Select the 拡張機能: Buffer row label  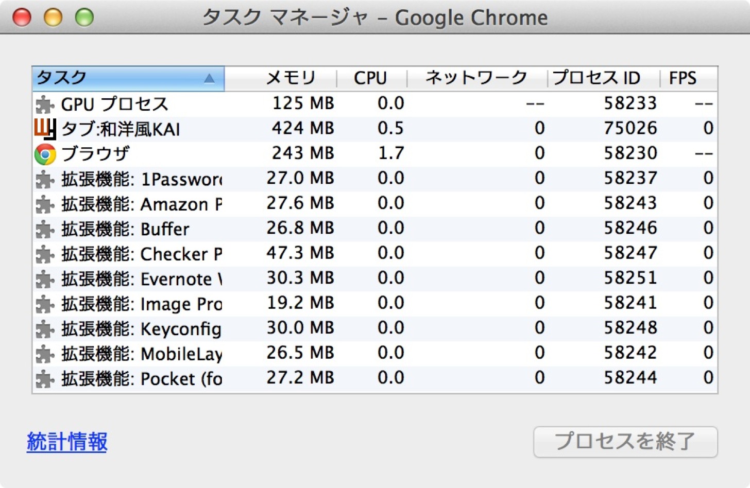click(x=125, y=229)
